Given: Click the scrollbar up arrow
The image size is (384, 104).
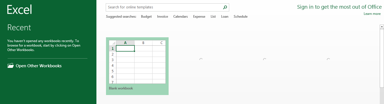Looking at the screenshot, I should coord(382,27).
